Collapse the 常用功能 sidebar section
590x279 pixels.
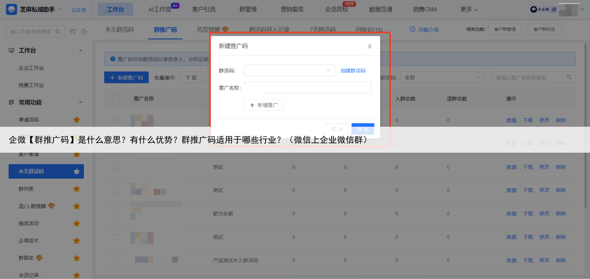tap(80, 103)
